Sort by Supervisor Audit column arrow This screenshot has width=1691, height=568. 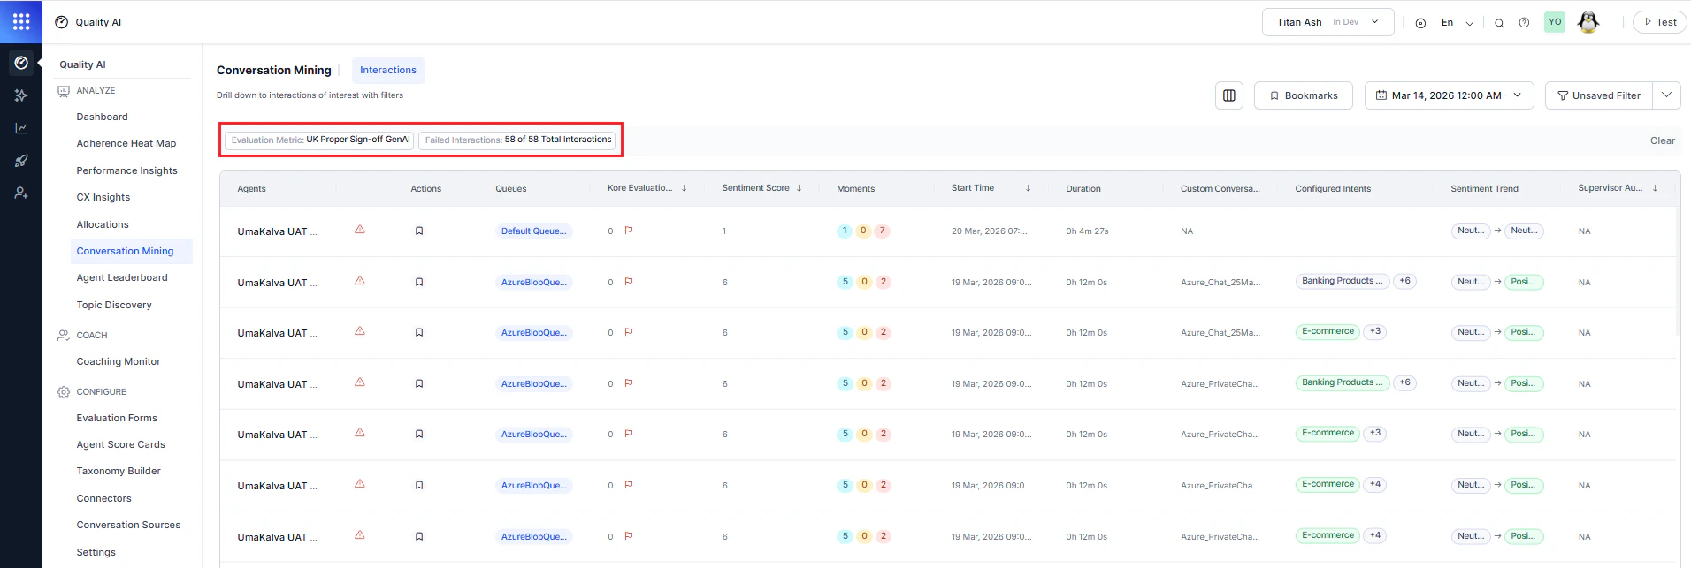coord(1655,188)
